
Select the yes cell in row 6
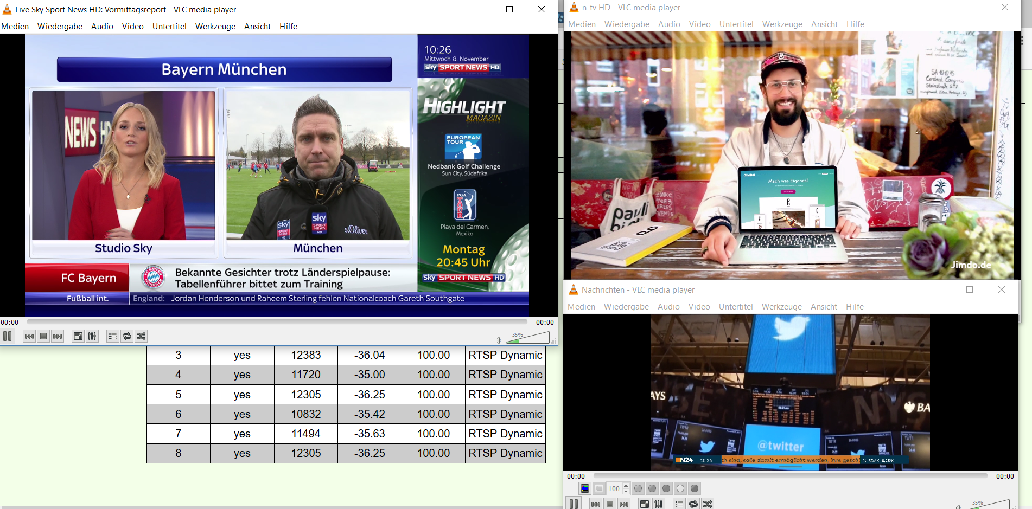(242, 414)
